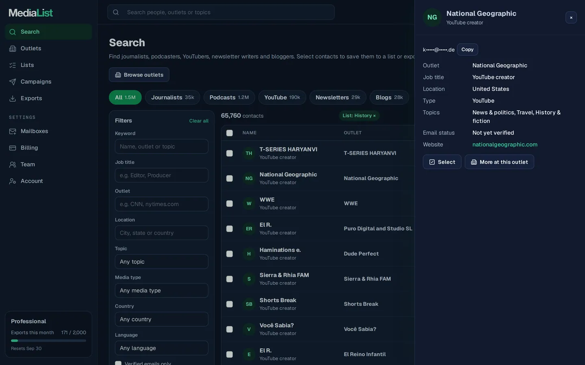Open Exports in sidebar
The width and height of the screenshot is (585, 365).
(x=48, y=98)
